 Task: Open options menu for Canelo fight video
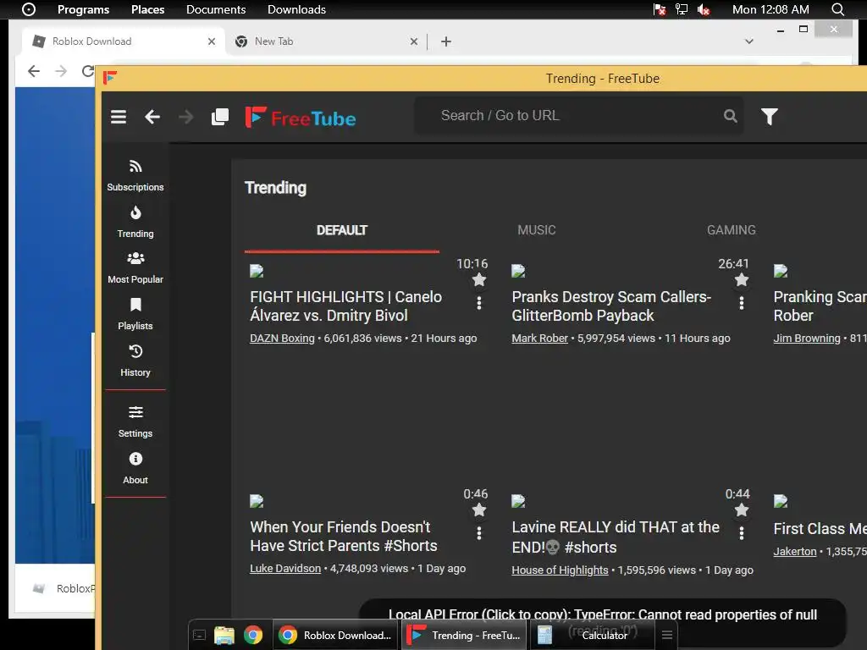479,303
